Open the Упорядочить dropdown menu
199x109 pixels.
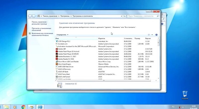[x=62, y=35]
